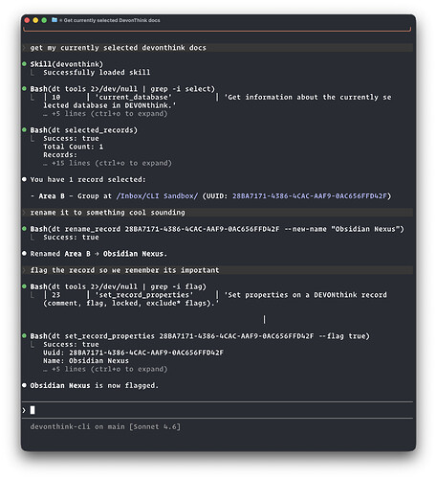The image size is (436, 479).
Task: Click the folder icon in the title bar
Action: (54, 20)
